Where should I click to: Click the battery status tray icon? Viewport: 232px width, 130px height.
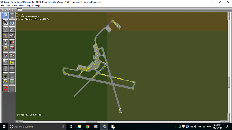coord(200,127)
